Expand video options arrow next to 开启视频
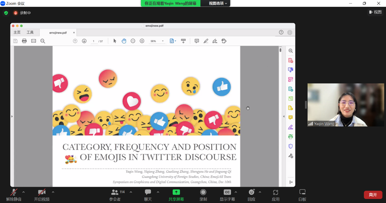Screen dimensions: 386x203 pos(53,192)
